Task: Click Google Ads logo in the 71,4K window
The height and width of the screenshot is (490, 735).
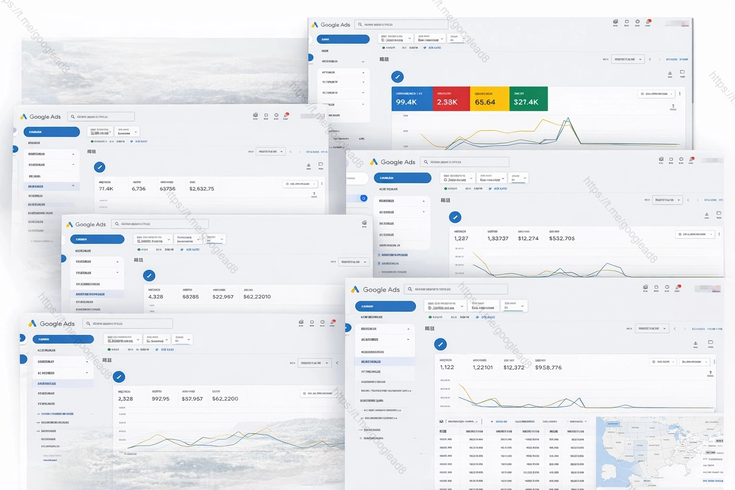Action: click(41, 117)
